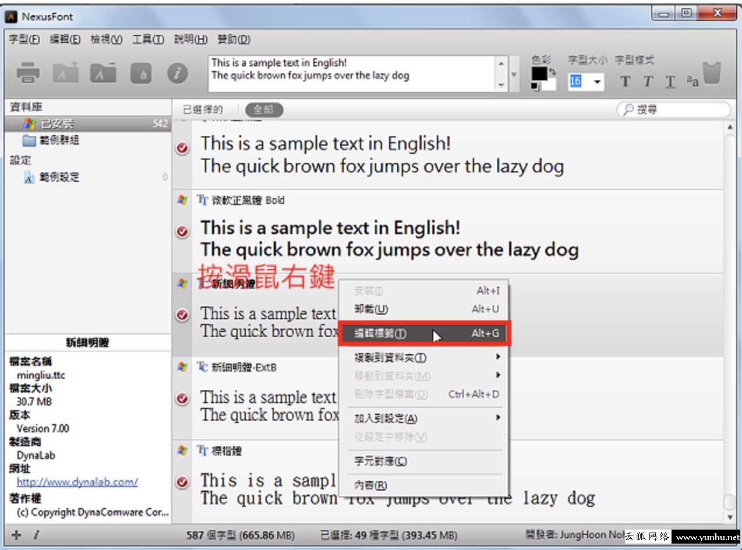Click the 587 個字型 (665.86 MB) status text
The width and height of the screenshot is (742, 550).
[241, 535]
